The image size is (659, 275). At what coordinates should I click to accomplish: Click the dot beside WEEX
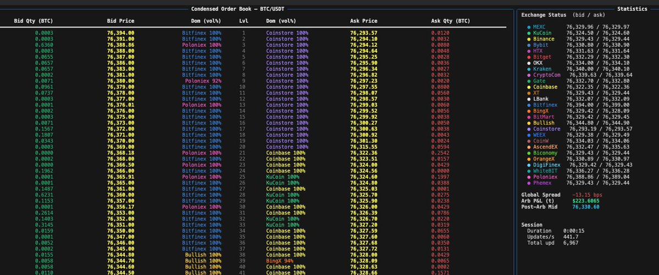coord(529,135)
